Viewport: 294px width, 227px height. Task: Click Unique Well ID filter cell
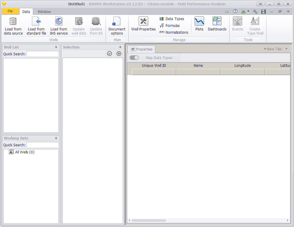coord(154,72)
